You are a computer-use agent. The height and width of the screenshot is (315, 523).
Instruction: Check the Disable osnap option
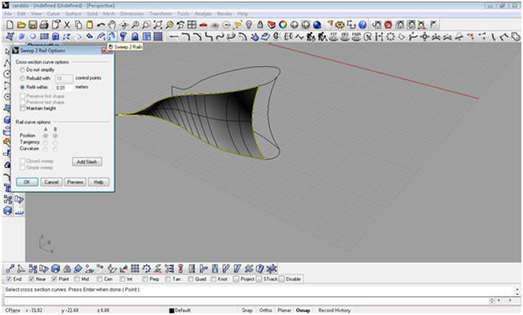pyautogui.click(x=281, y=279)
